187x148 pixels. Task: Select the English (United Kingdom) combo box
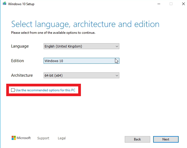point(81,46)
